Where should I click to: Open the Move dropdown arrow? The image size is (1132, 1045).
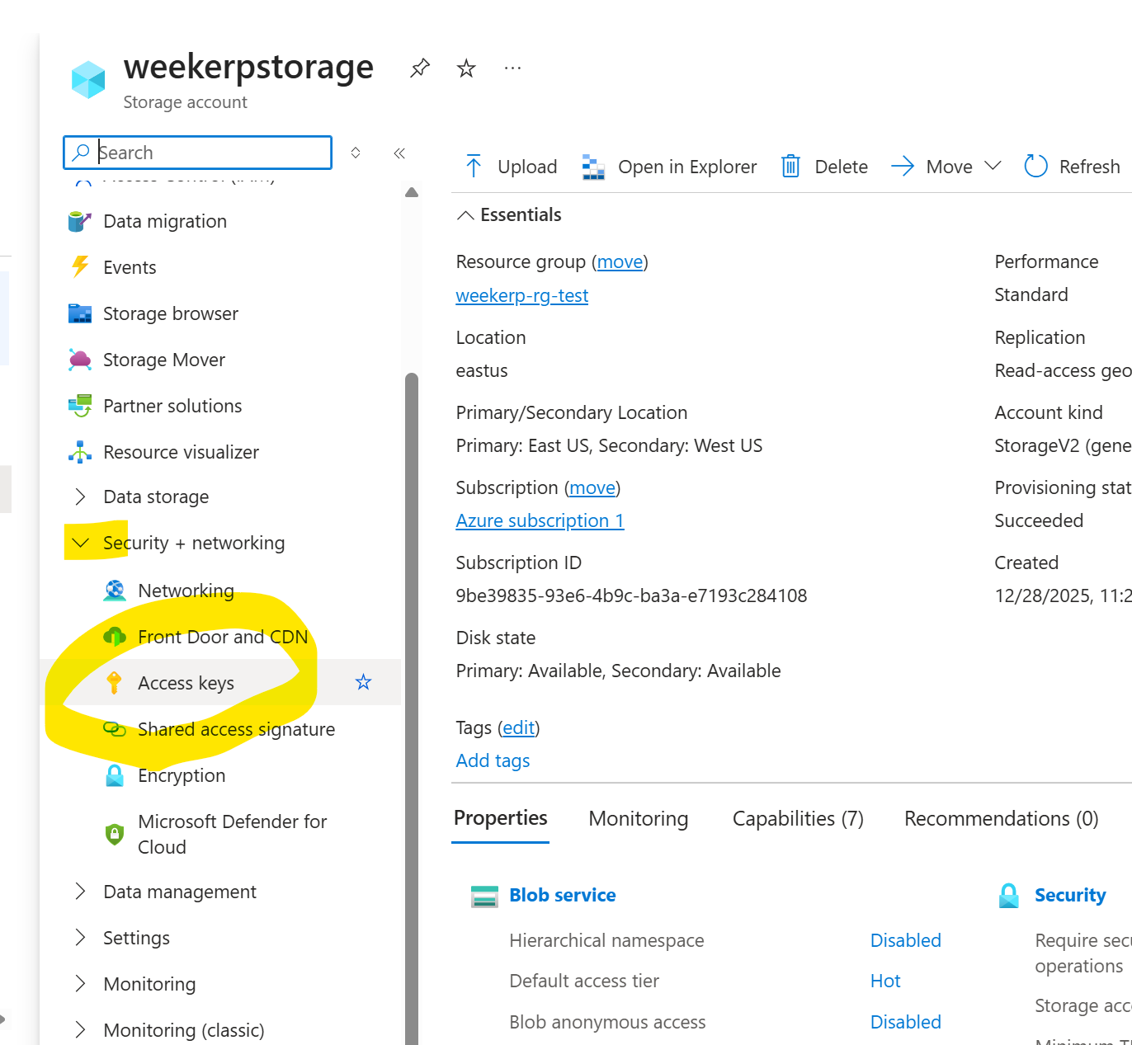click(993, 166)
